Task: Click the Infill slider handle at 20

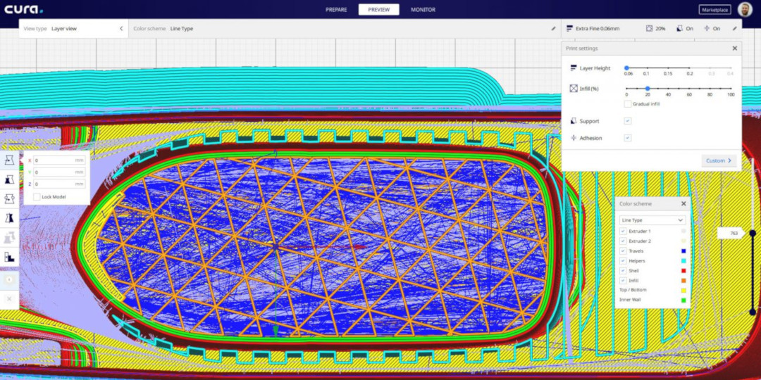Action: (648, 89)
